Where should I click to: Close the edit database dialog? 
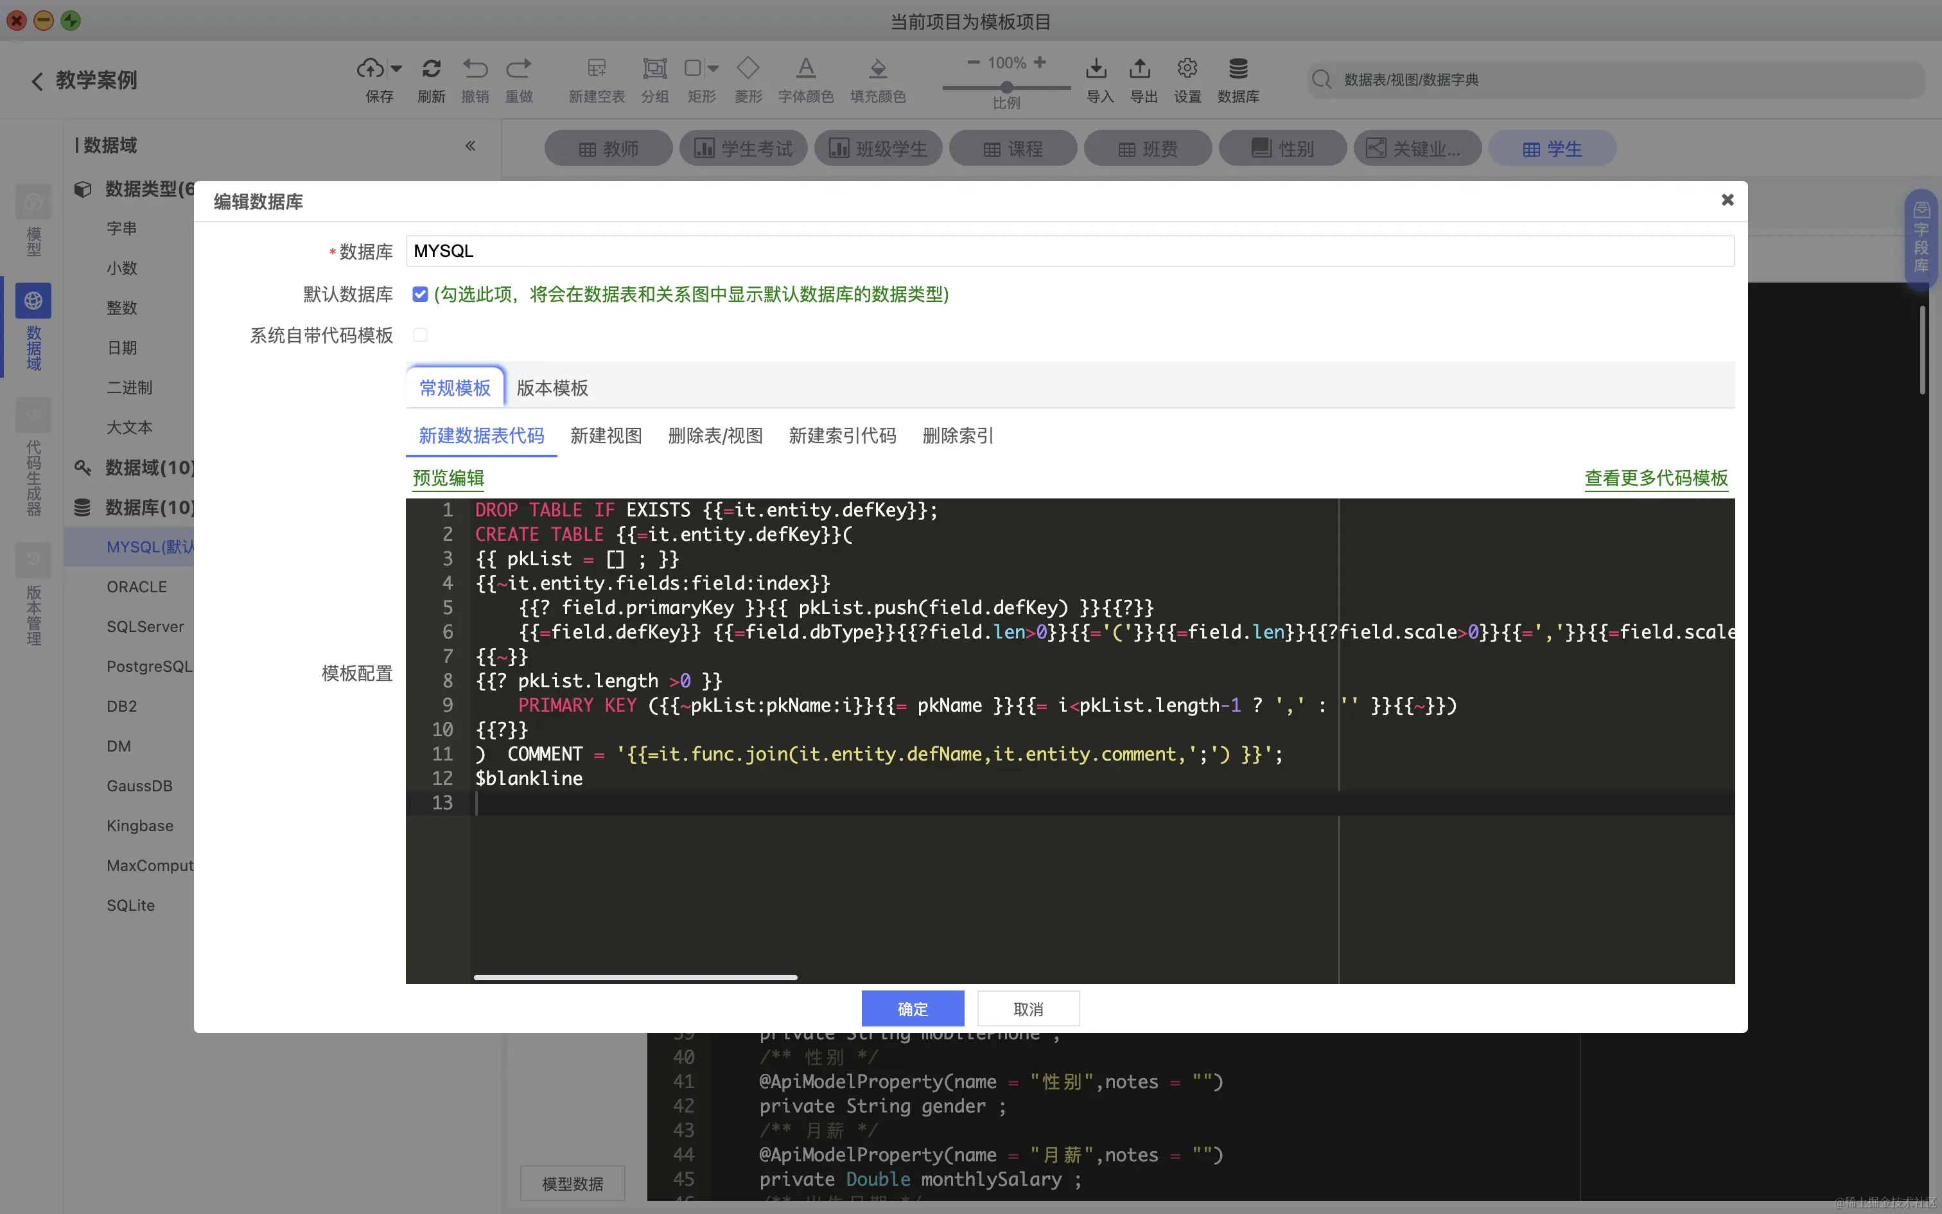tap(1727, 200)
